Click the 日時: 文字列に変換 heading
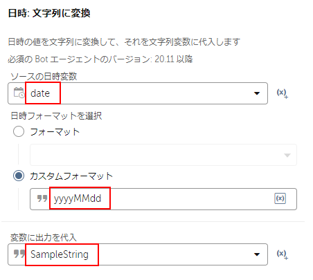The height and width of the screenshot is (280, 313). (49, 13)
